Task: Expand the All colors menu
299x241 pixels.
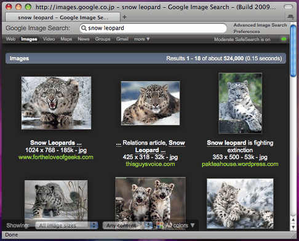Action: (180, 226)
